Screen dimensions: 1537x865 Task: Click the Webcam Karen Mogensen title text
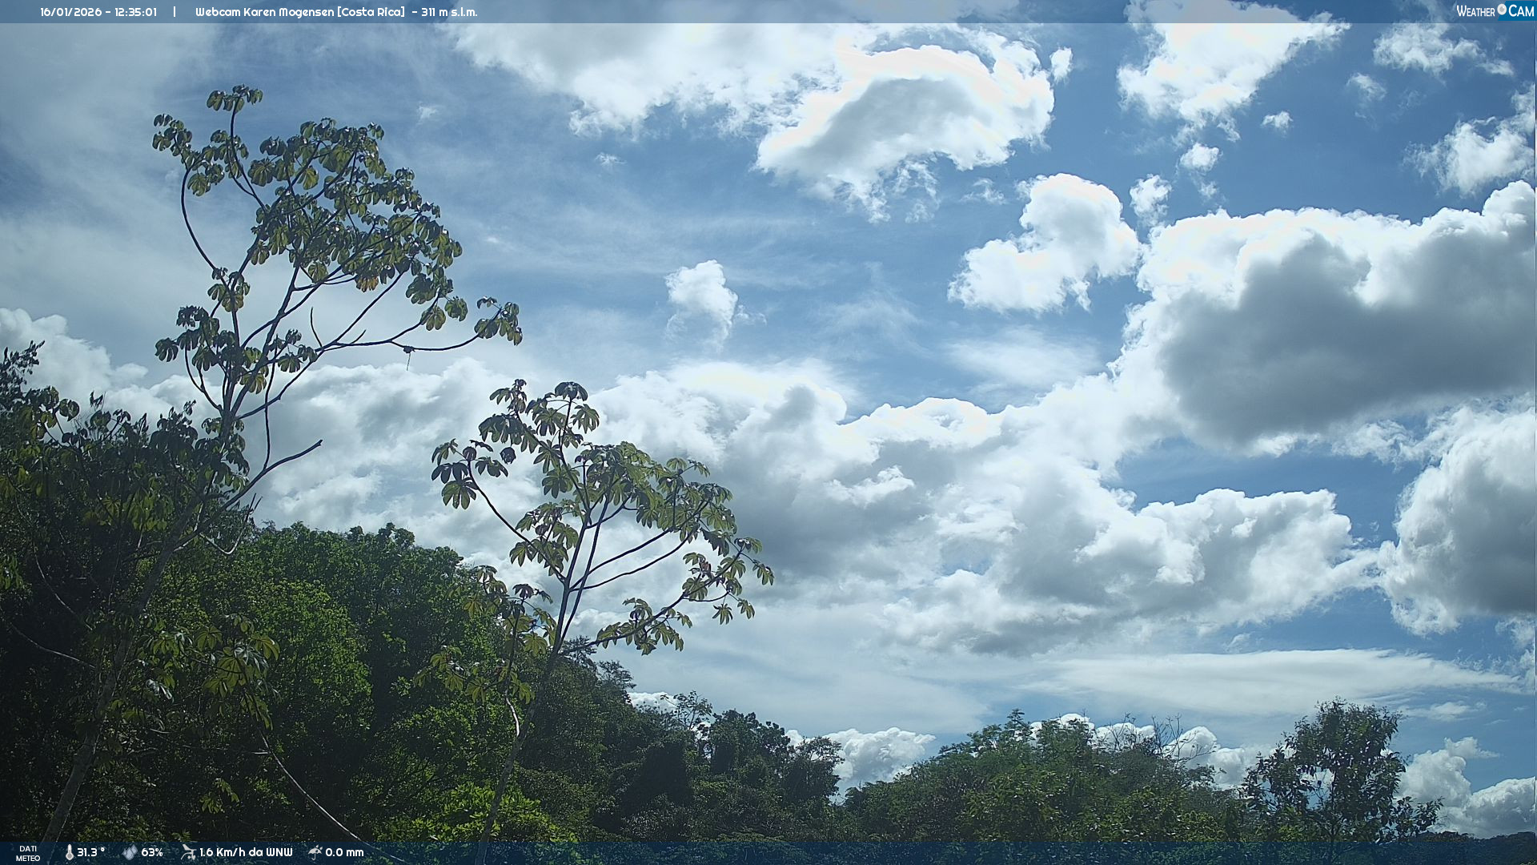[264, 12]
